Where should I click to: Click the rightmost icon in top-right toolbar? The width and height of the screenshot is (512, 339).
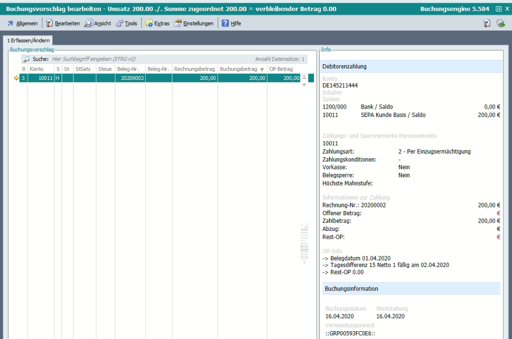501,24
